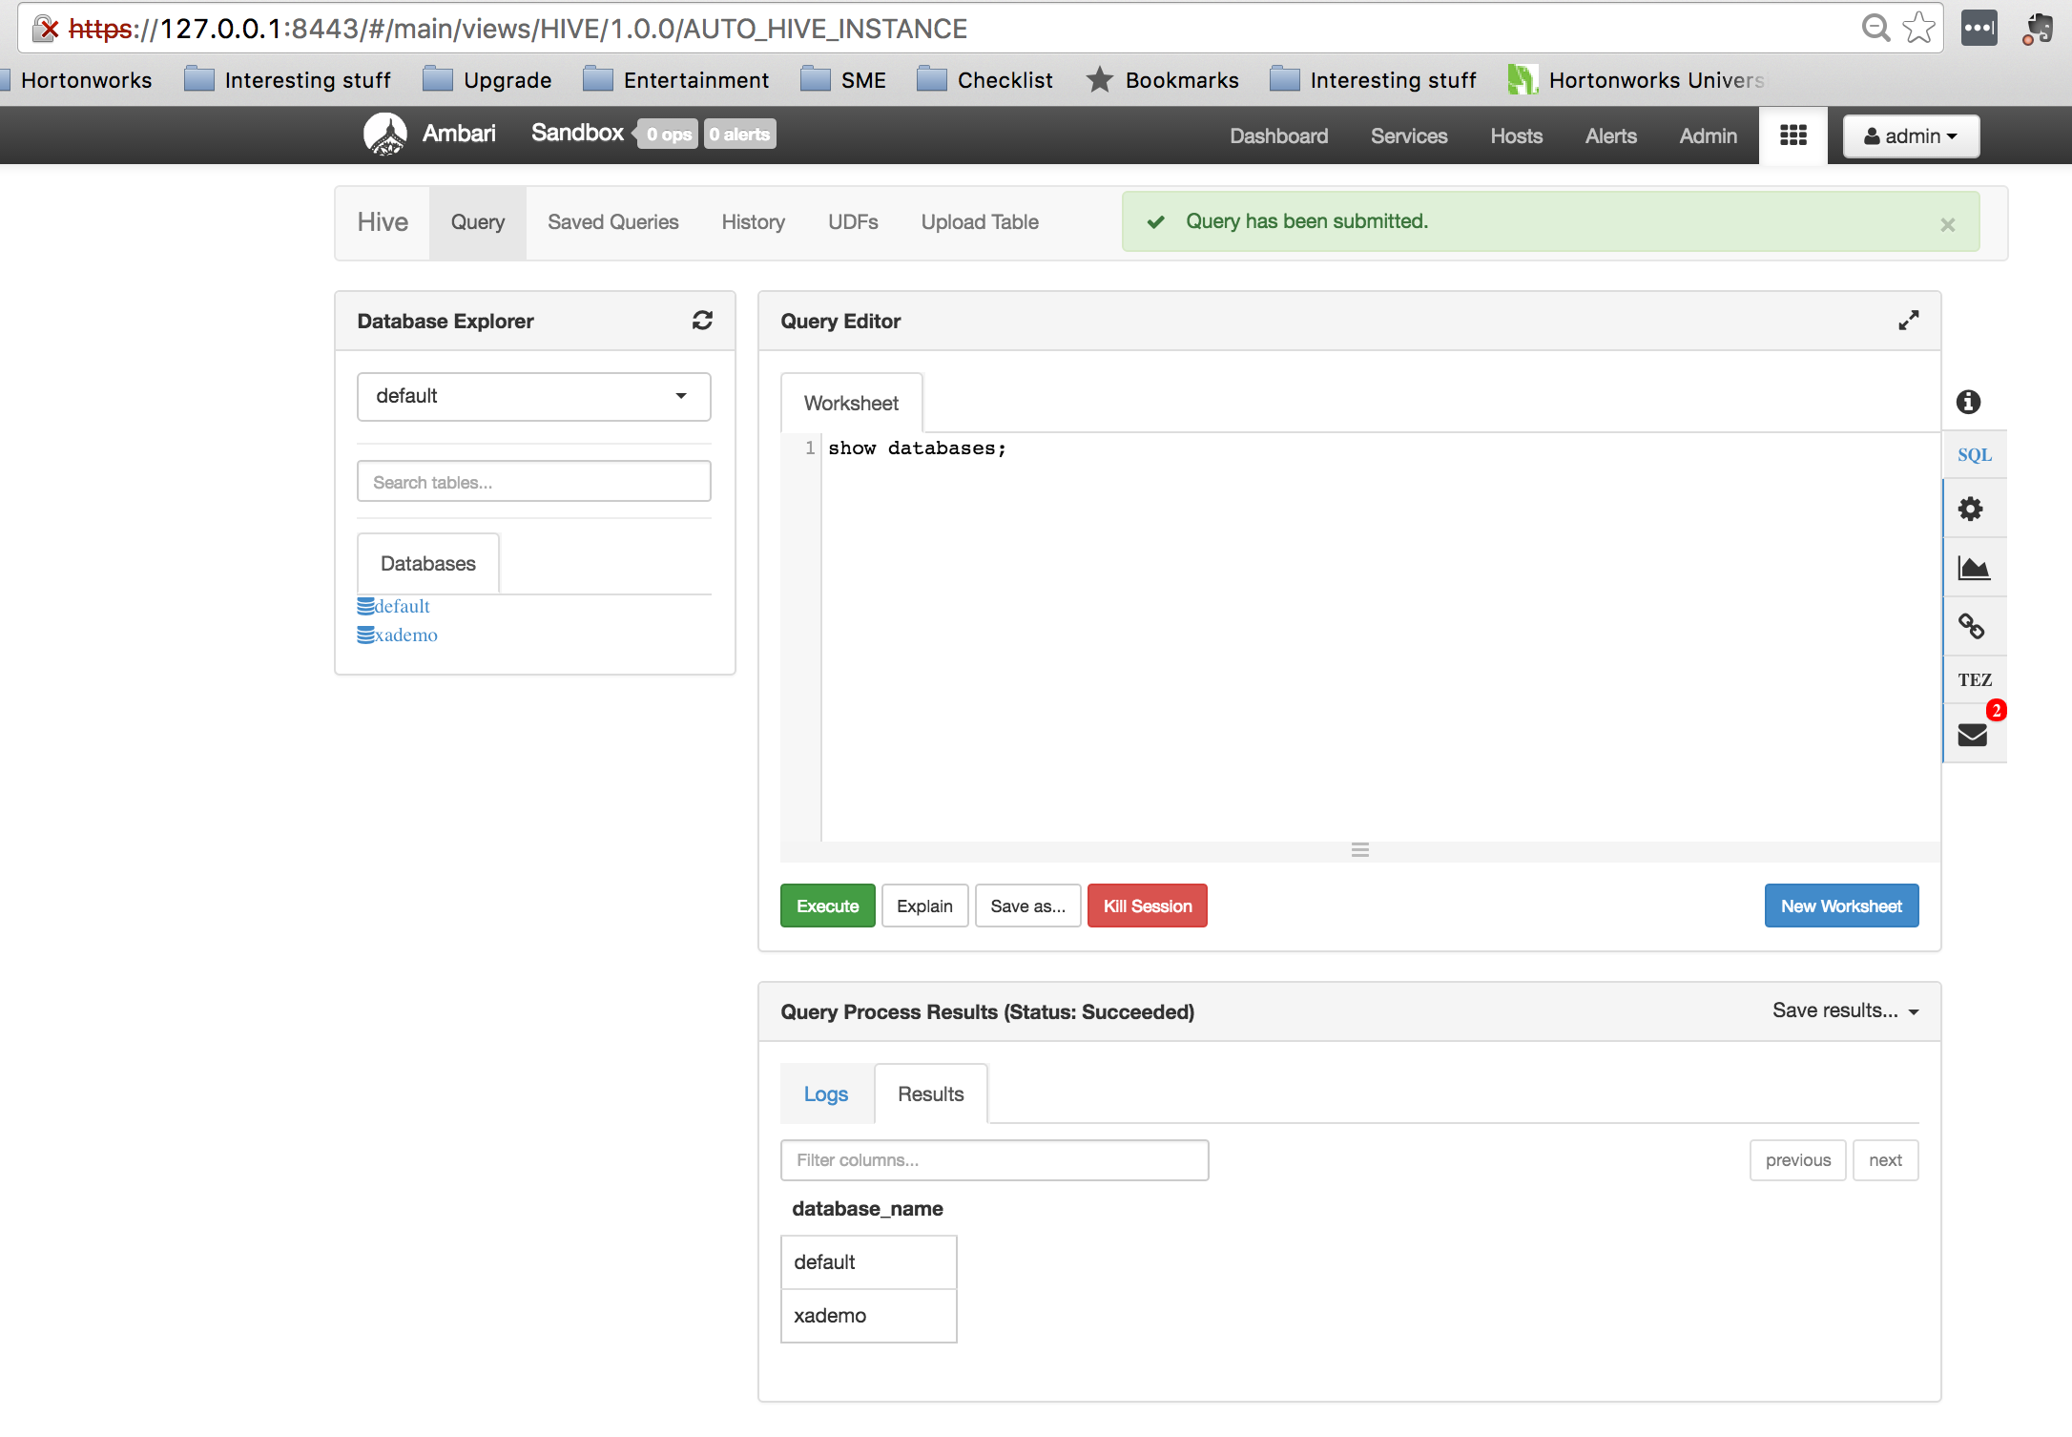Switch to the Saved Queries tab

pos(613,221)
